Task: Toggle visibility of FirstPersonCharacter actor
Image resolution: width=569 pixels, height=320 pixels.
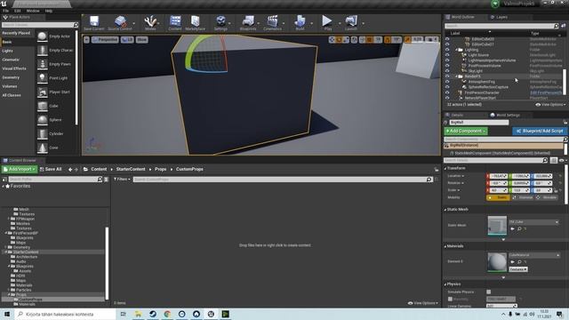Action: (447, 92)
